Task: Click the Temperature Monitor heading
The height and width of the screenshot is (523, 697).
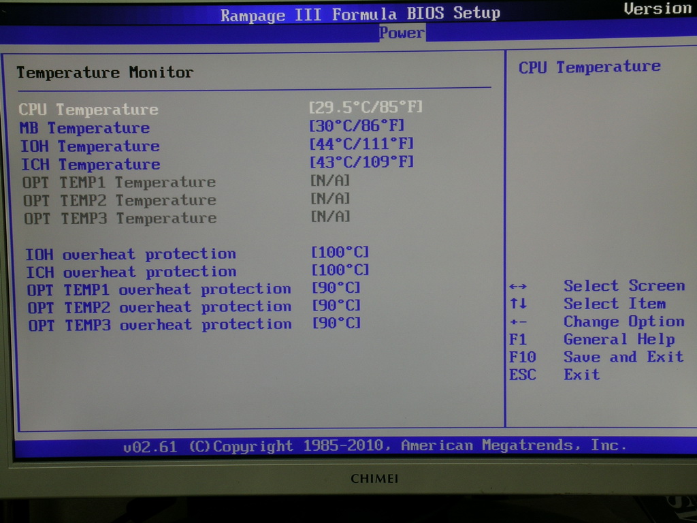Action: [105, 72]
